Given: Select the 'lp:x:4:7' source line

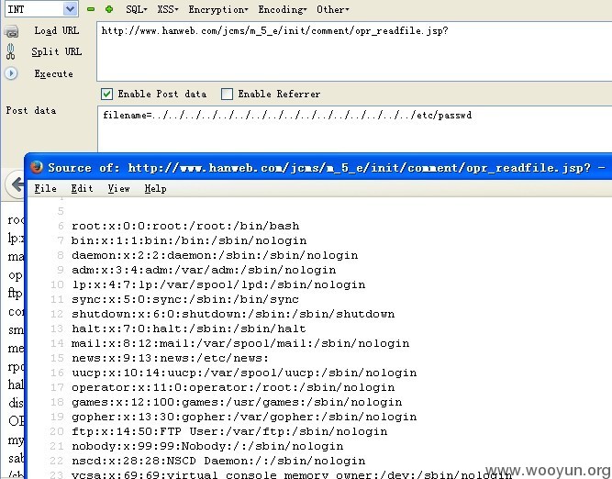Looking at the screenshot, I should (218, 284).
